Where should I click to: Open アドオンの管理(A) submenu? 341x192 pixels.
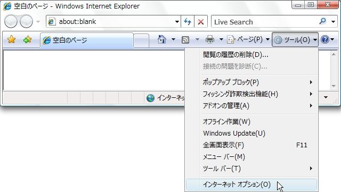coord(252,105)
